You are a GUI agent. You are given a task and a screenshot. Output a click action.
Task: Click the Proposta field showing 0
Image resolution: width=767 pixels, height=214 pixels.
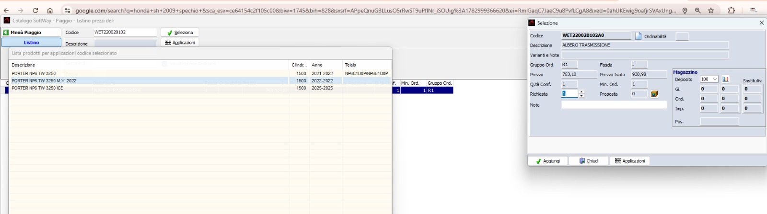click(x=639, y=94)
